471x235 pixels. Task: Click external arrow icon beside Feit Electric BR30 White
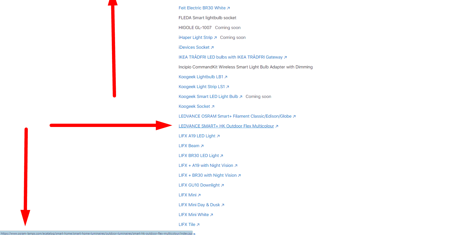pyautogui.click(x=228, y=8)
